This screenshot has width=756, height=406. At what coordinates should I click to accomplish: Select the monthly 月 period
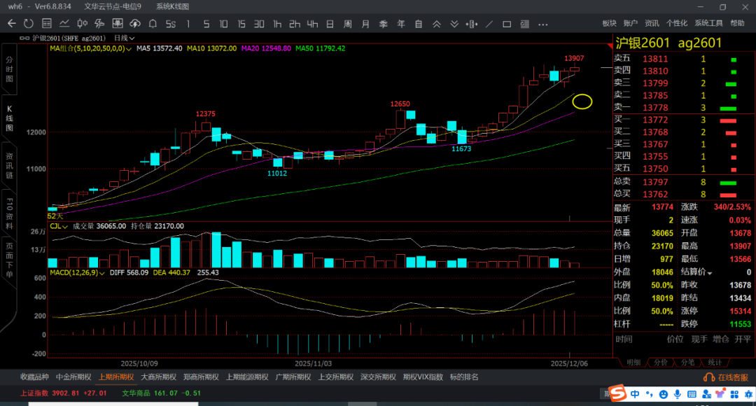tap(365, 24)
